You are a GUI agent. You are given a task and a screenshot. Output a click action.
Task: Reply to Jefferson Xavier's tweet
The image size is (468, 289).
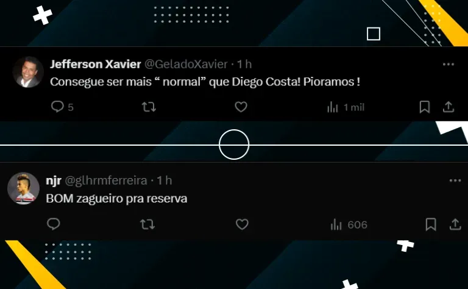click(x=57, y=107)
